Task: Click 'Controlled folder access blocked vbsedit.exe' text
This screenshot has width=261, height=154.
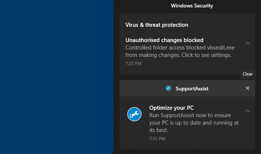Action: 180,48
